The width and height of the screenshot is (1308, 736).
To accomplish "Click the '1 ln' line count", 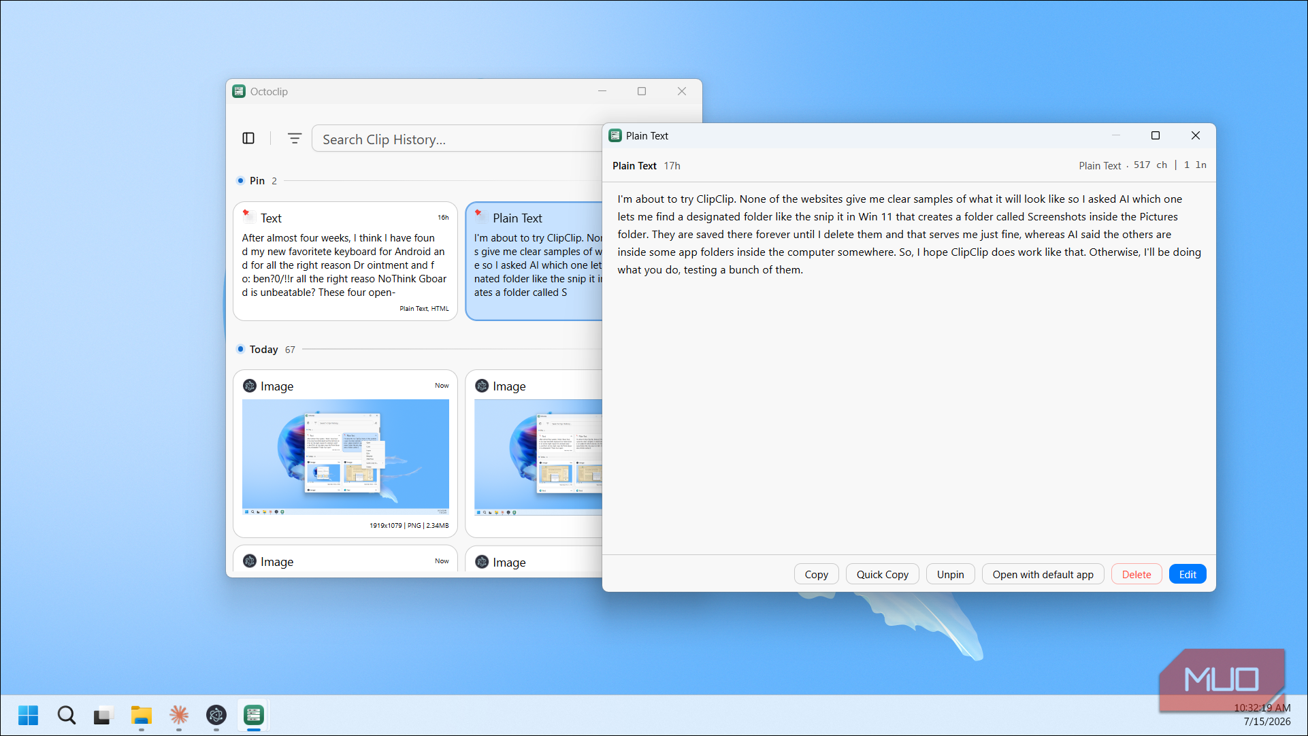I will point(1195,165).
